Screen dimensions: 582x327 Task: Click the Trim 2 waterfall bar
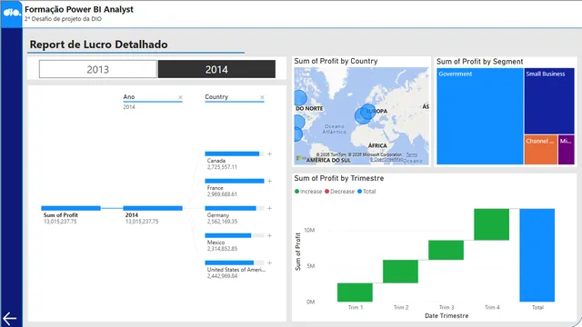pos(400,272)
